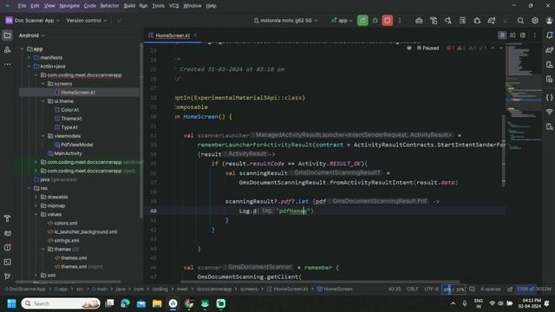Open the Navigate menu
Image resolution: width=555 pixels, height=312 pixels.
(69, 6)
